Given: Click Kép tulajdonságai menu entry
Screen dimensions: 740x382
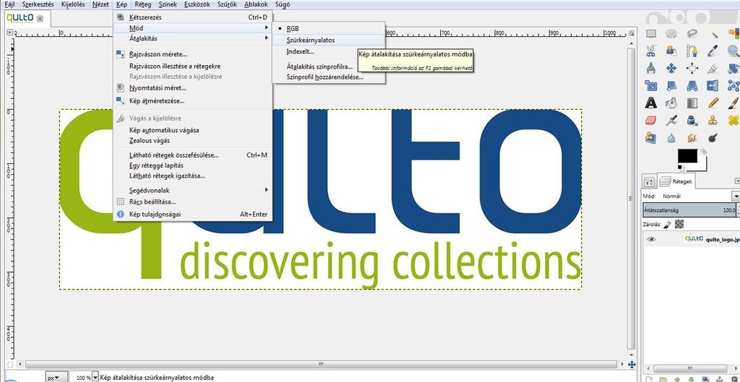Looking at the screenshot, I should point(192,214).
